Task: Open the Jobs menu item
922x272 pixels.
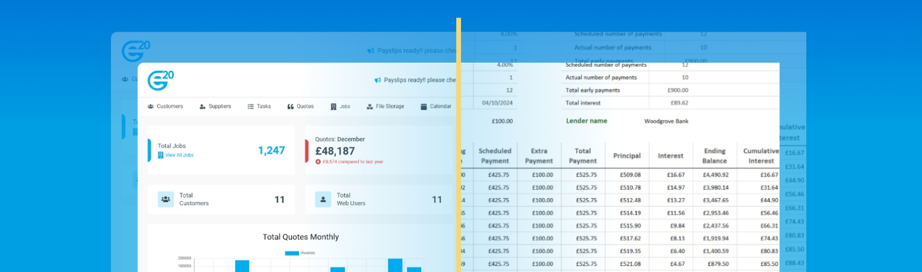Action: point(340,107)
